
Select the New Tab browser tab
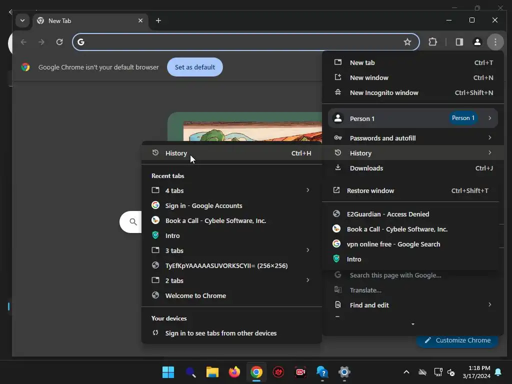tap(90, 21)
